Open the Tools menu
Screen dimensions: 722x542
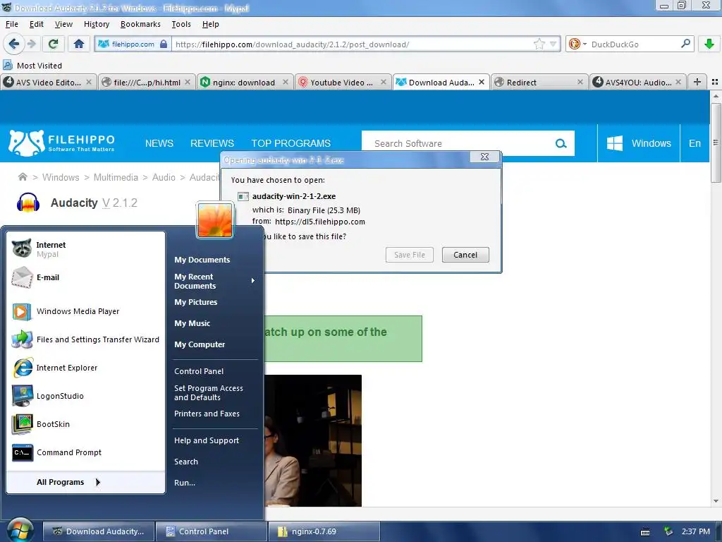[181, 24]
